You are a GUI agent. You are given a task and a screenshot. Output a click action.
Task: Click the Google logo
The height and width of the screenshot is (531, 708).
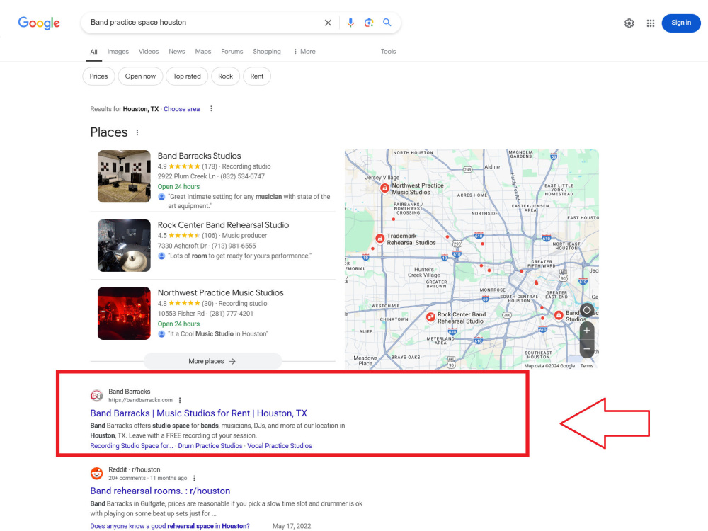(x=39, y=23)
